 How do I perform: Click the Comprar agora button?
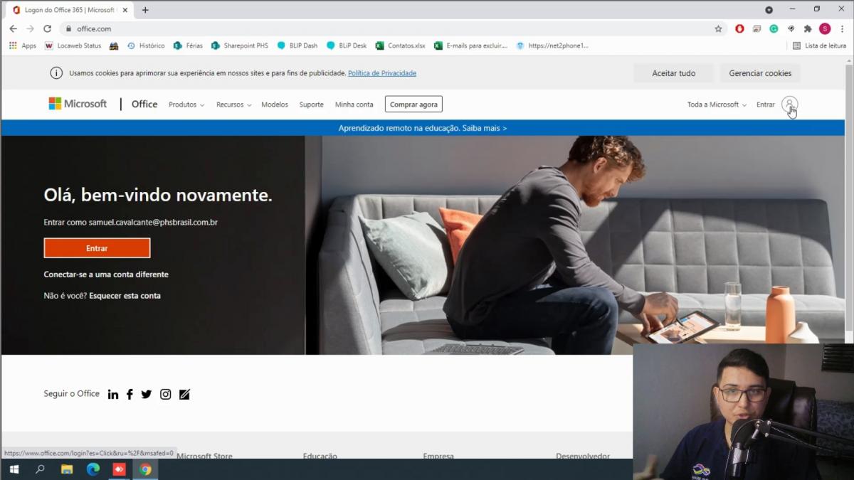413,105
